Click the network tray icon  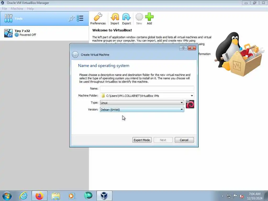(229, 196)
